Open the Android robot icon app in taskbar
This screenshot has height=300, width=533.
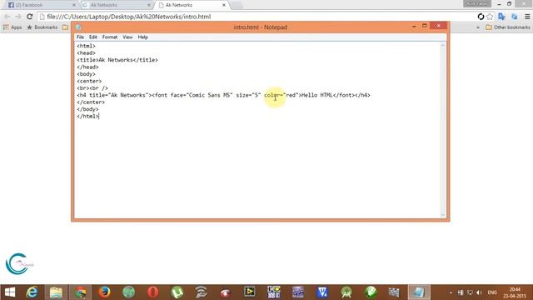coord(346,292)
